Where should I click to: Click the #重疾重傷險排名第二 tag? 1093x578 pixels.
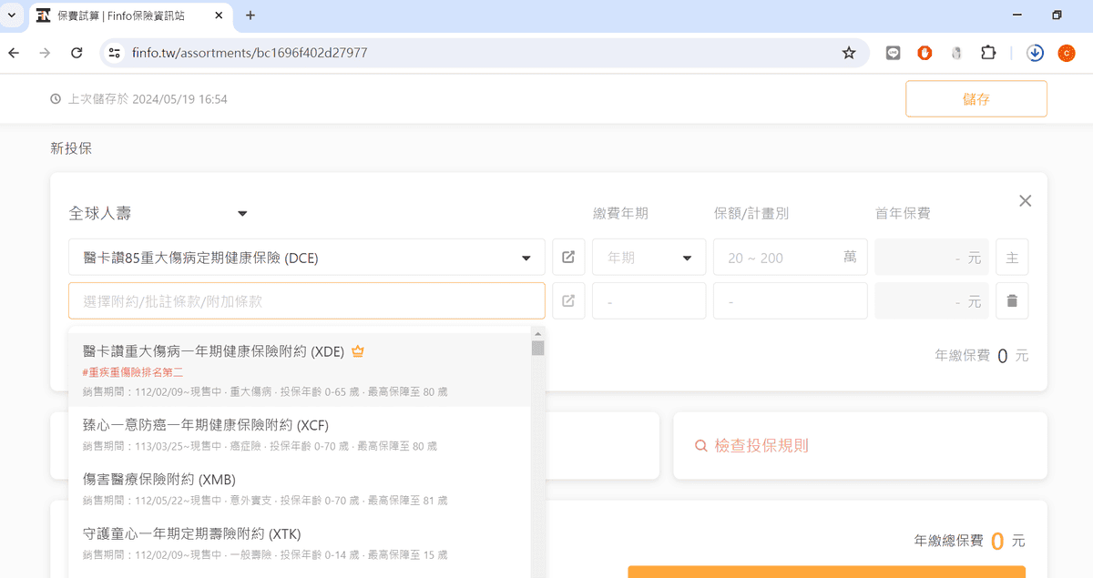pyautogui.click(x=133, y=372)
